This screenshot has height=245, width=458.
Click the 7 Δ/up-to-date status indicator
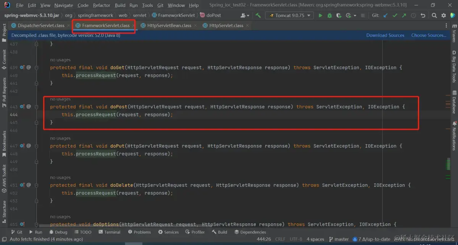[x=372, y=239]
